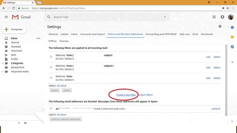Viewport: 237px width, 133px height.
Task: Switch to the Labels tab
Action: 65,34
